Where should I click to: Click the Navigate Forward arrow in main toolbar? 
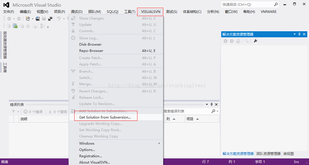point(19,19)
